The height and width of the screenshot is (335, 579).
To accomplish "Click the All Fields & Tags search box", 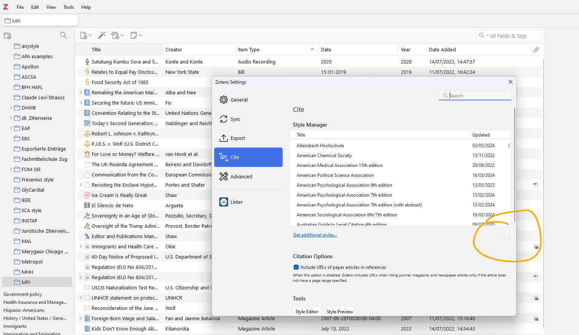I will 509,36.
